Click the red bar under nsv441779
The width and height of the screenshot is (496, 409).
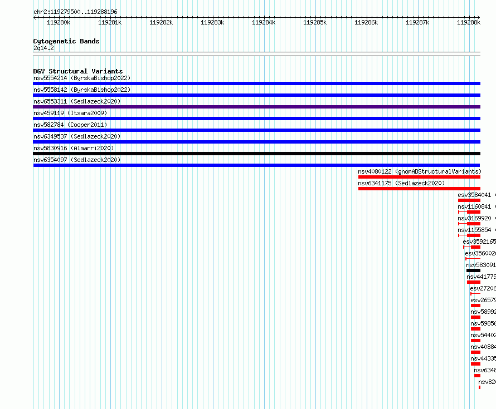(x=474, y=282)
